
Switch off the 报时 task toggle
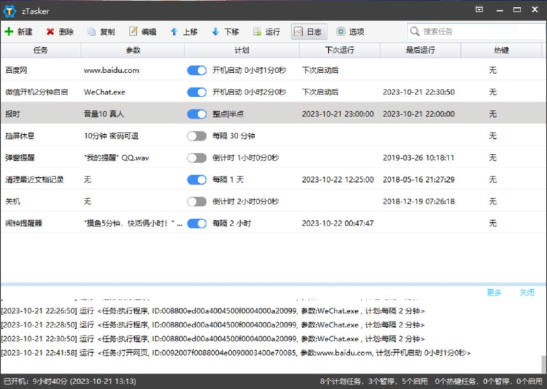tap(197, 114)
